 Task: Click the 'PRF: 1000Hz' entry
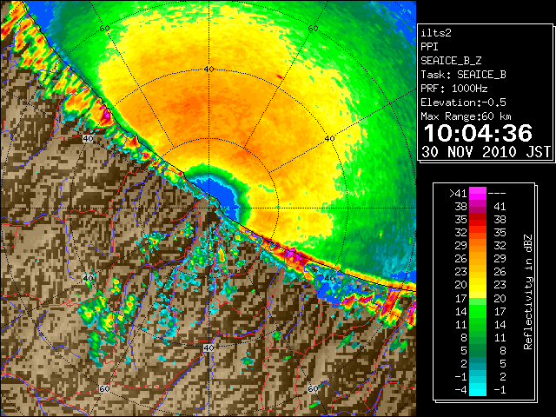454,89
